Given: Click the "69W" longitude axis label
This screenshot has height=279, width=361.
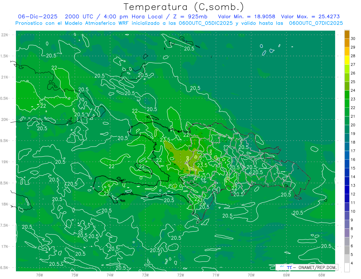Looking at the screenshot, I should [286, 275].
